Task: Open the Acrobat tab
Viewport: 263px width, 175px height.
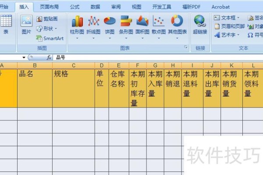Action: (x=220, y=7)
